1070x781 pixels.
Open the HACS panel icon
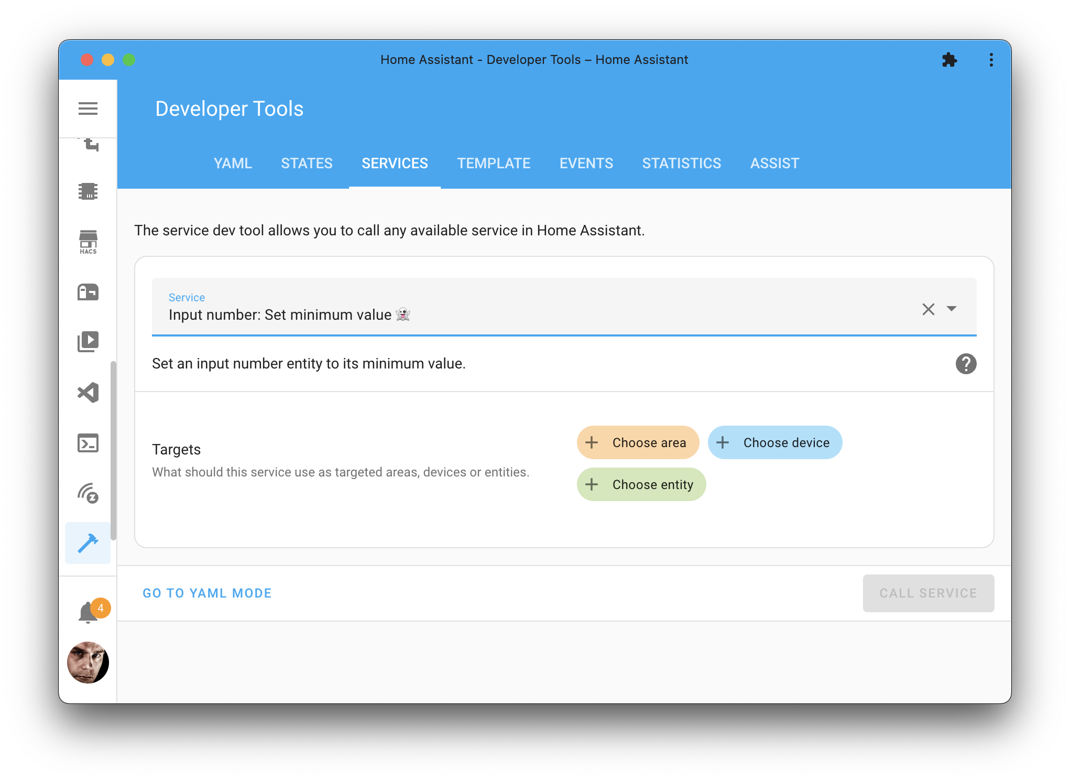pos(88,241)
